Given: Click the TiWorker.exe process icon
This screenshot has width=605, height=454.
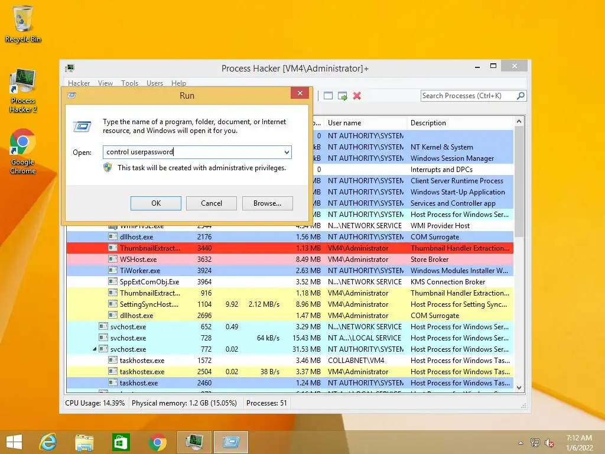Looking at the screenshot, I should pyautogui.click(x=113, y=270).
